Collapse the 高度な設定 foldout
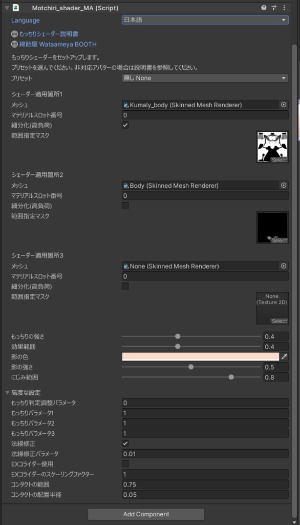Viewport: 300px width, 525px height. click(7, 392)
